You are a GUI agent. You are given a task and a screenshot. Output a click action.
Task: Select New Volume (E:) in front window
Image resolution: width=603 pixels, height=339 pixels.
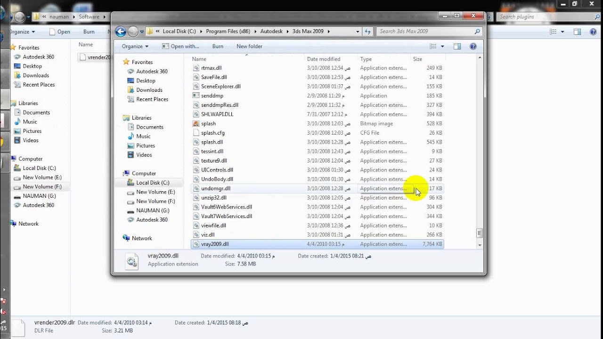tap(155, 192)
